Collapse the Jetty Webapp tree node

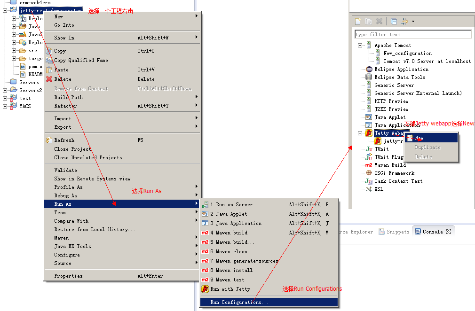pyautogui.click(x=360, y=133)
